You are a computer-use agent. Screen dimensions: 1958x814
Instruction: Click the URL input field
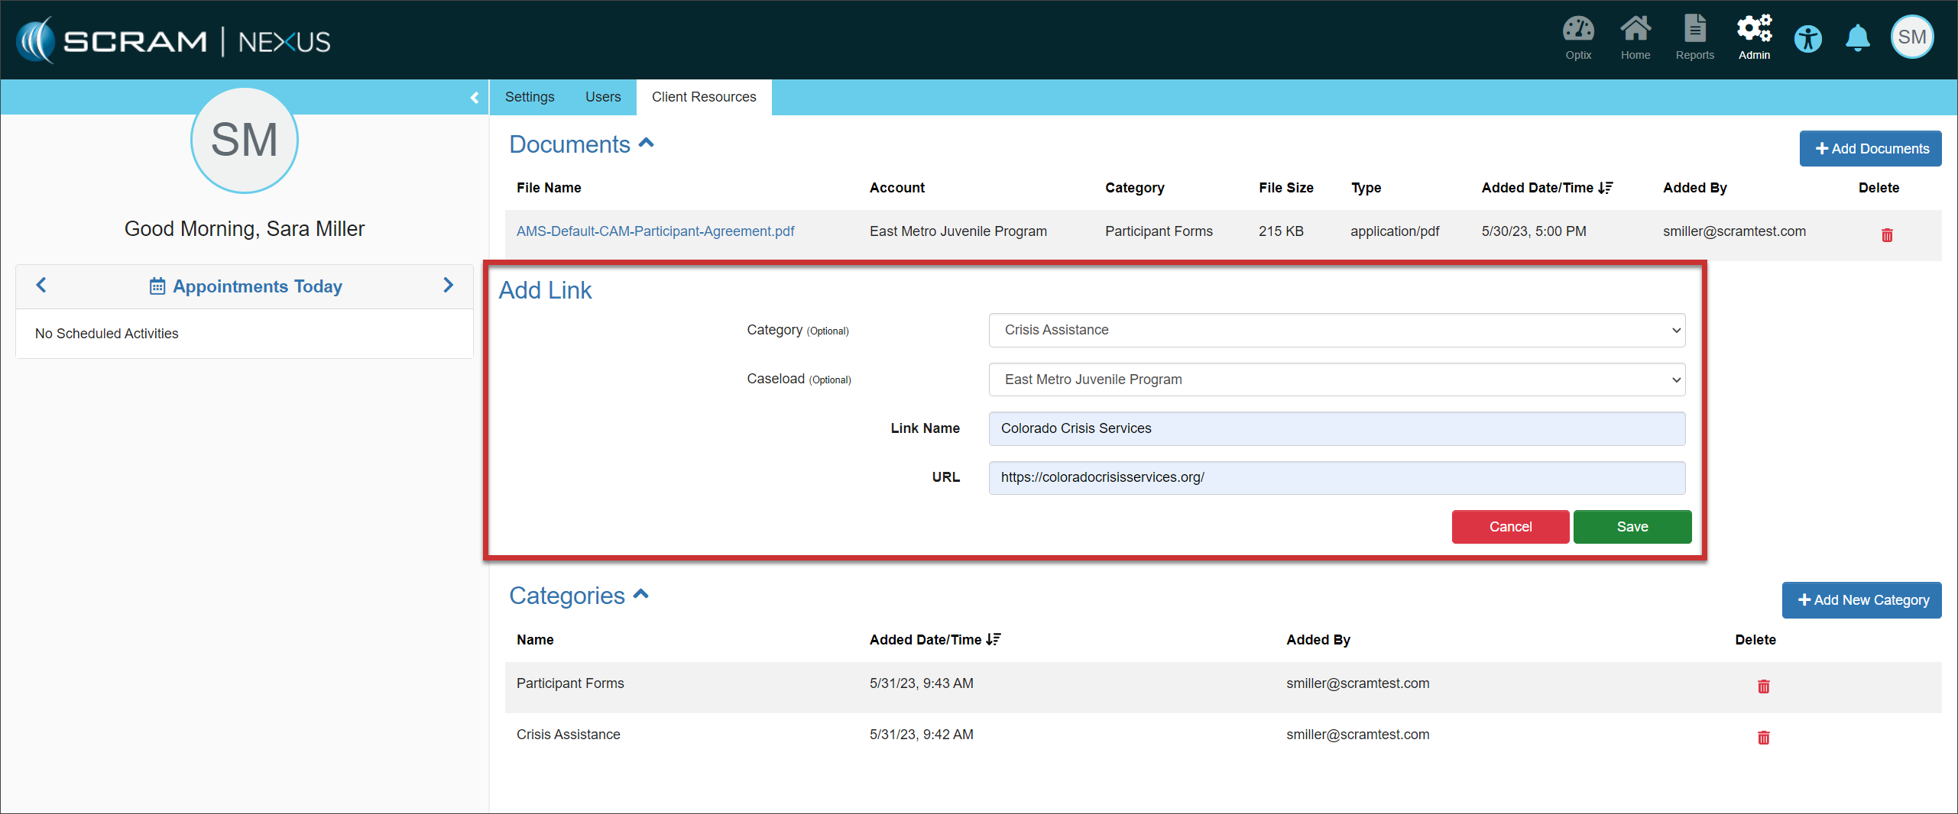pyautogui.click(x=1336, y=477)
